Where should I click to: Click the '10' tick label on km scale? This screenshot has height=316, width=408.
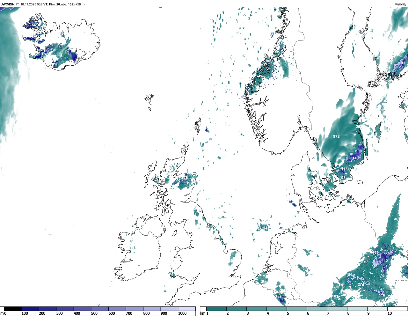390,313
